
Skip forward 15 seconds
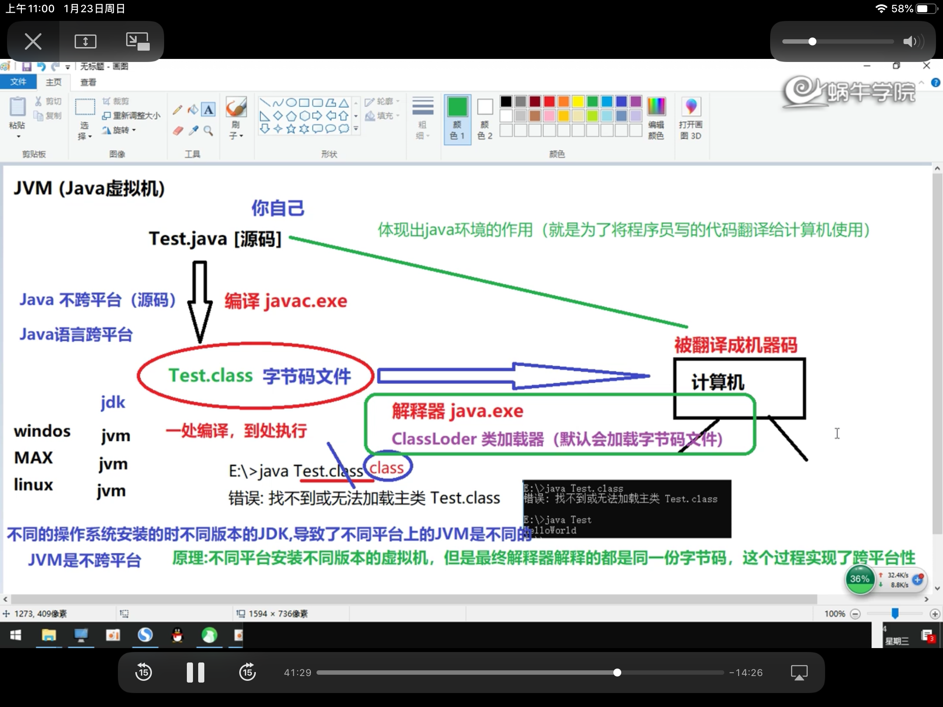pyautogui.click(x=248, y=673)
